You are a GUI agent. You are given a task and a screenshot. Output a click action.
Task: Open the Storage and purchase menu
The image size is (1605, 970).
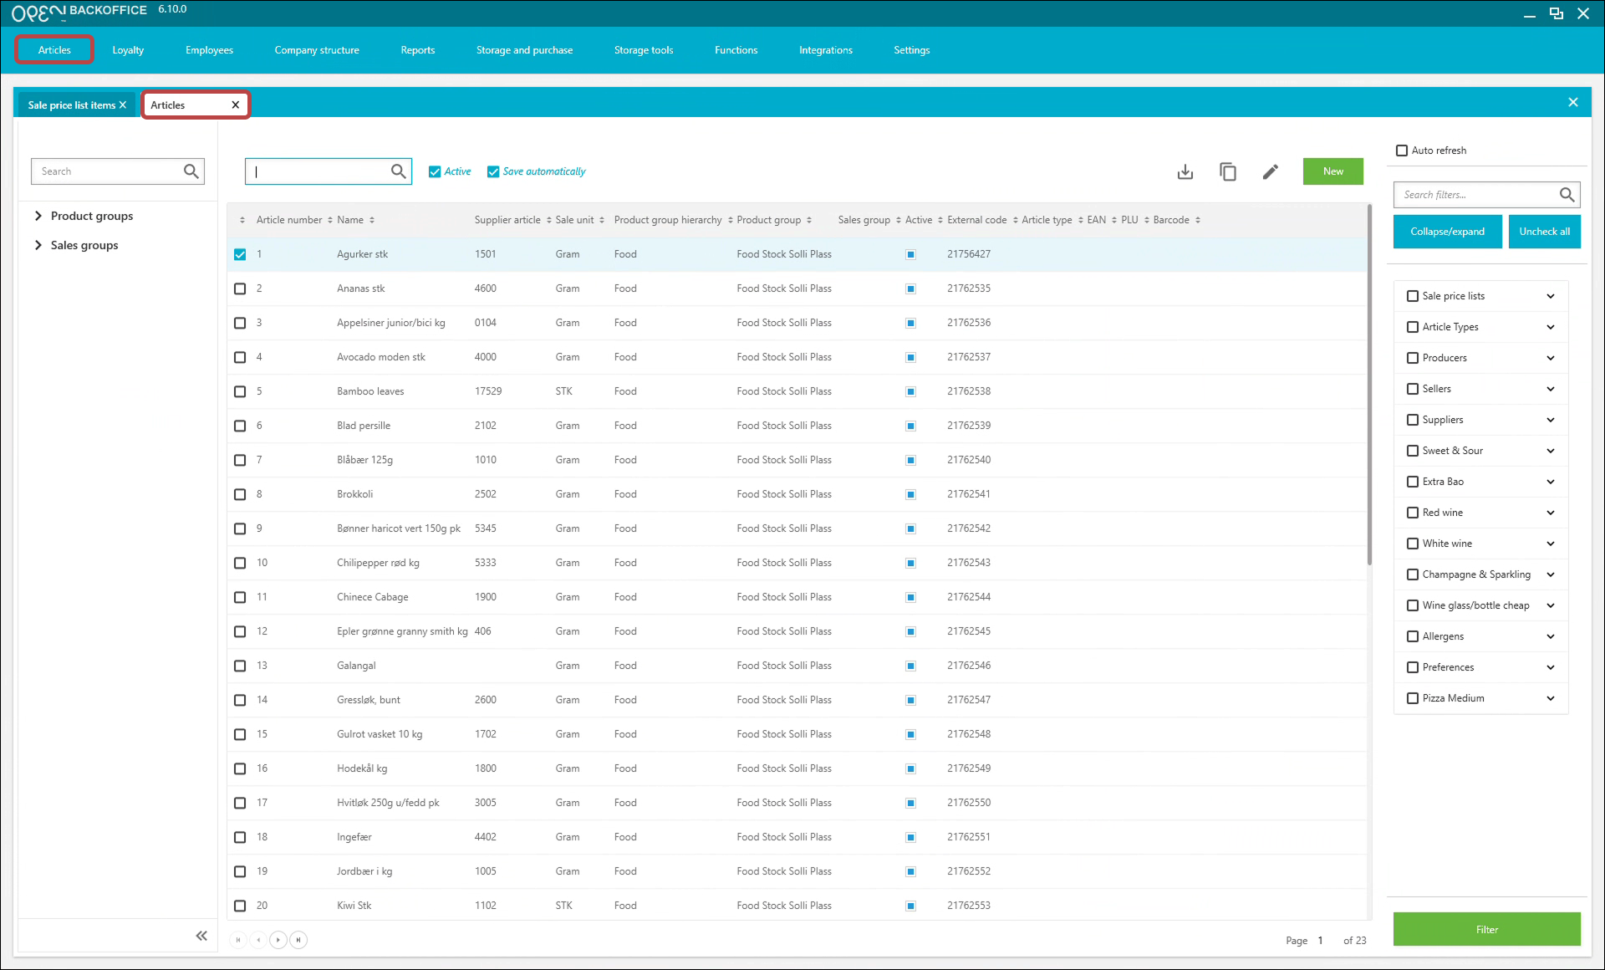point(524,50)
